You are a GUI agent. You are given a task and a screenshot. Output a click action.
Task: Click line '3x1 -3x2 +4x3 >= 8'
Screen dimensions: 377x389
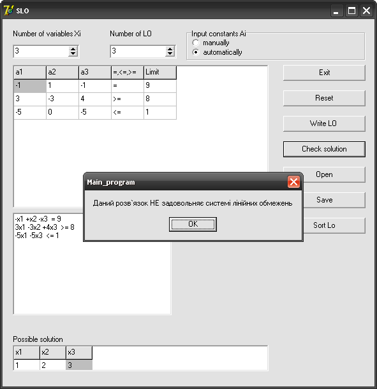[45, 227]
